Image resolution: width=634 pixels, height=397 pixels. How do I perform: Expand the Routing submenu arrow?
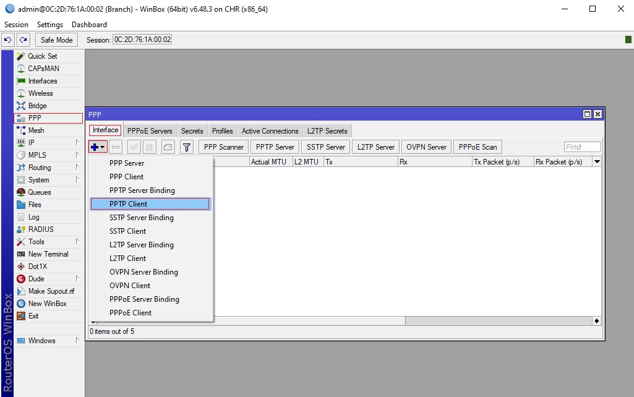77,168
